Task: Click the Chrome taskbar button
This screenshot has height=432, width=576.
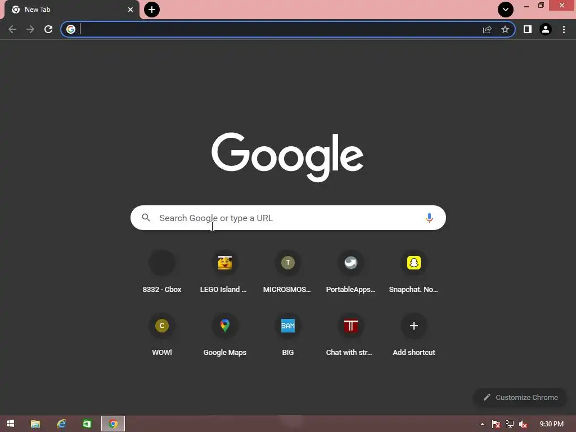Action: click(113, 424)
